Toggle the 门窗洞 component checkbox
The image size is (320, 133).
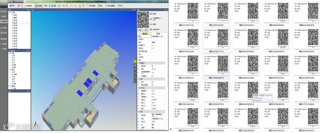(x=13, y=75)
